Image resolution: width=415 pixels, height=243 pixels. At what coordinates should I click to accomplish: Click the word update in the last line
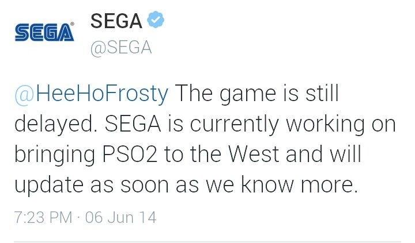[x=49, y=186]
